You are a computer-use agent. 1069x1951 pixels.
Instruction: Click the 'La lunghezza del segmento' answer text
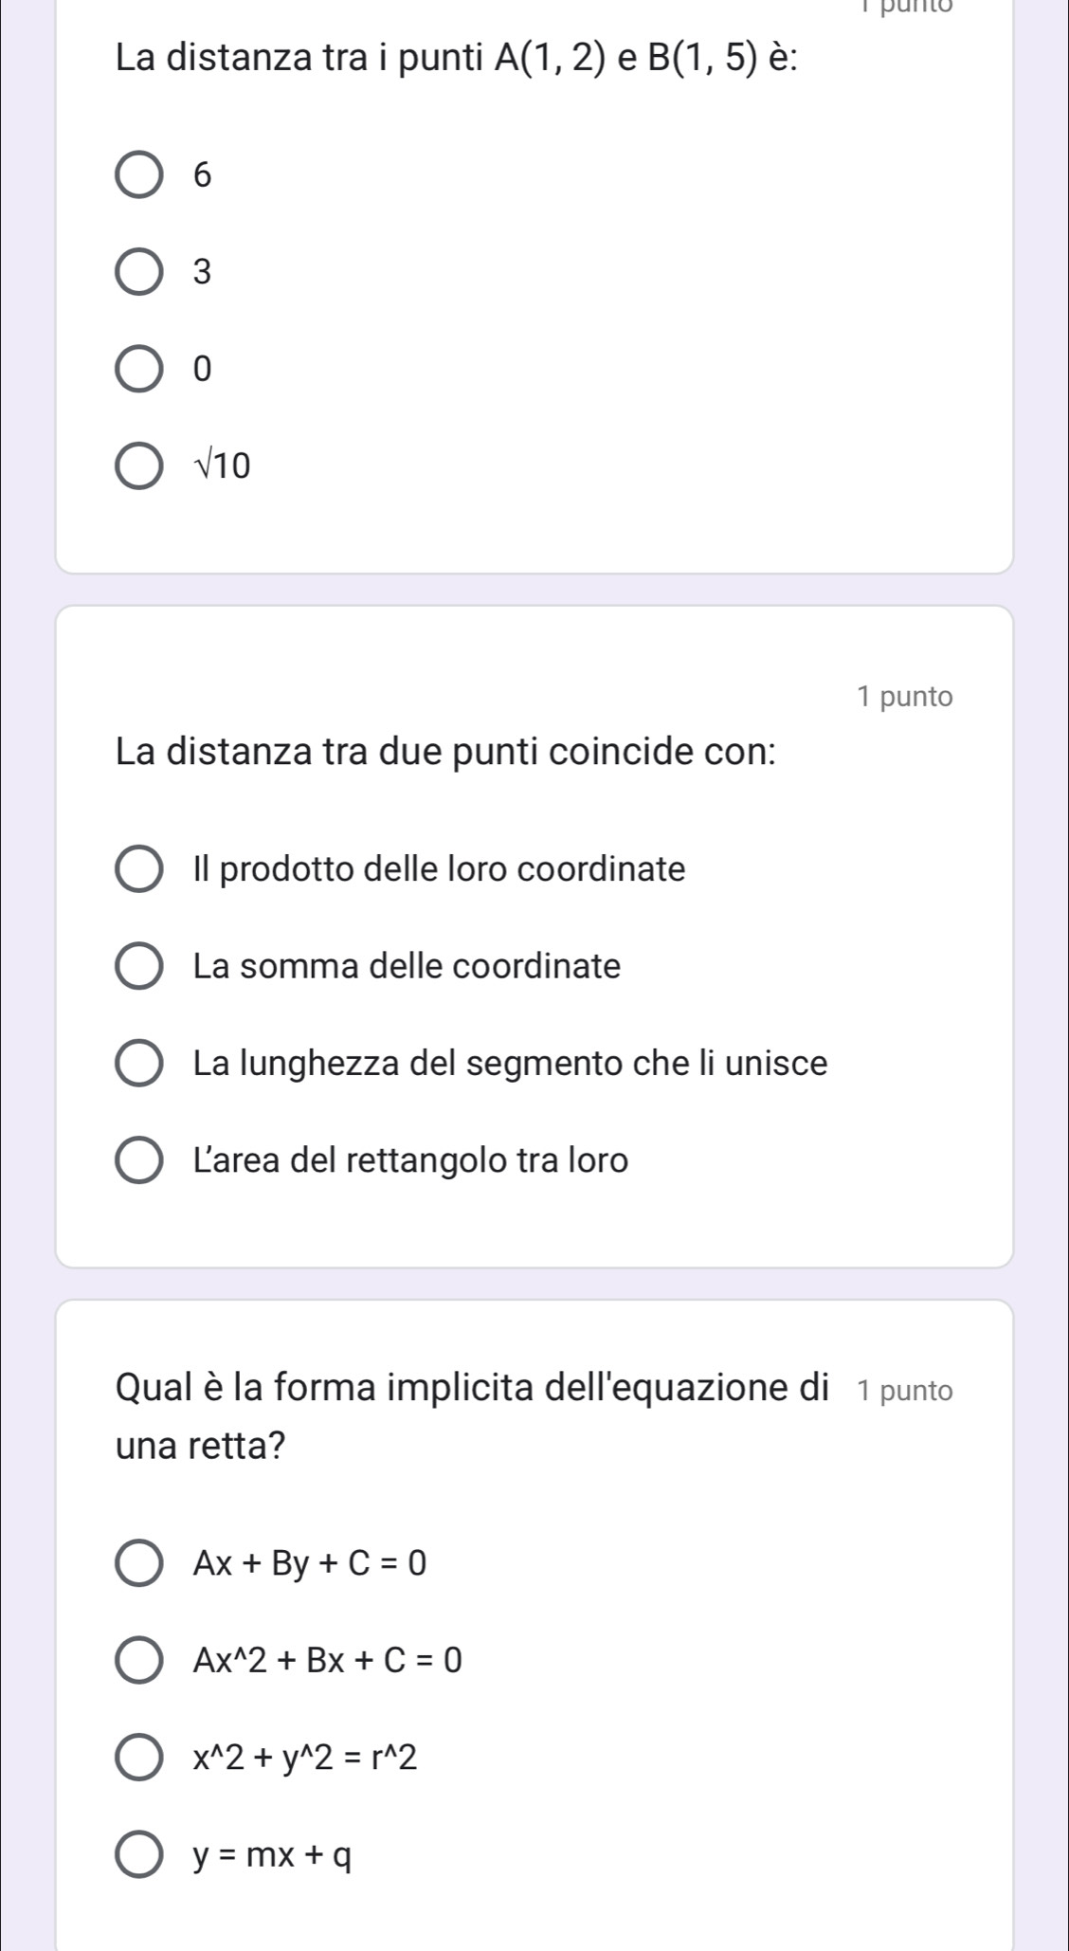(x=510, y=1064)
